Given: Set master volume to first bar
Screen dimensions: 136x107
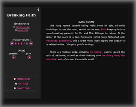Looking at the screenshot, I should click(x=16, y=43).
